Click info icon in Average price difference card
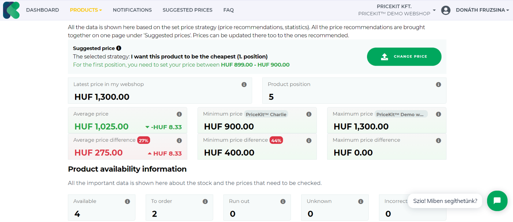The width and height of the screenshot is (513, 222). [179, 140]
